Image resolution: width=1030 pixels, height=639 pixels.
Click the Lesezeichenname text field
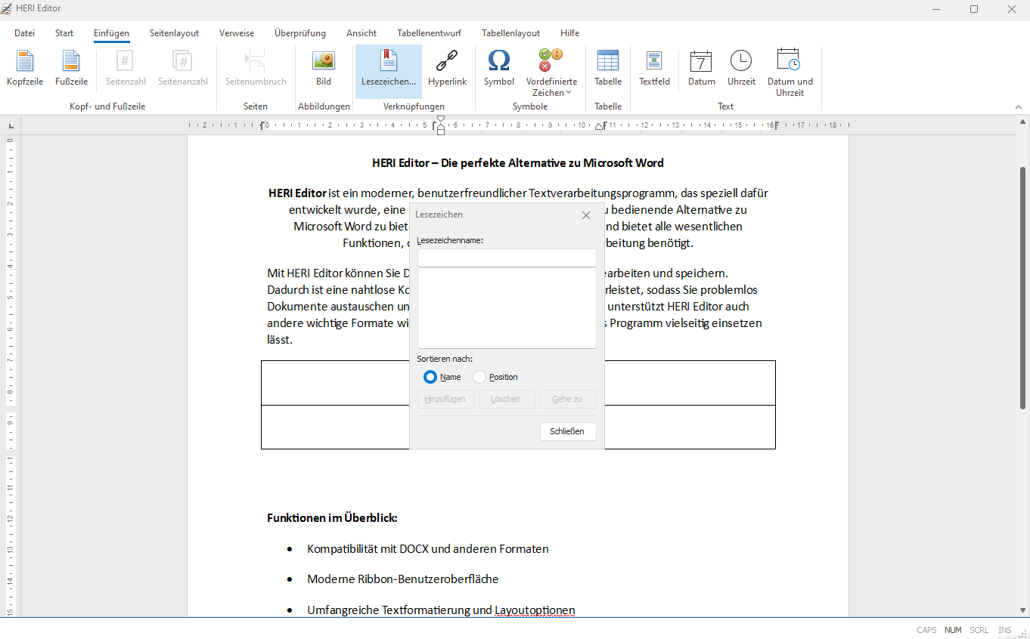coord(507,258)
